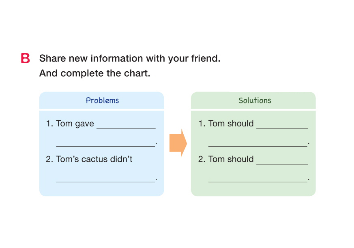Click the empty bottom area of the blue Problems box
This screenshot has width=354, height=248.
pos(101,190)
